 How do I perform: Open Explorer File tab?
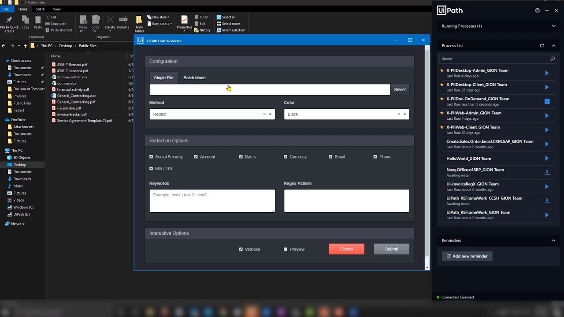click(x=6, y=9)
